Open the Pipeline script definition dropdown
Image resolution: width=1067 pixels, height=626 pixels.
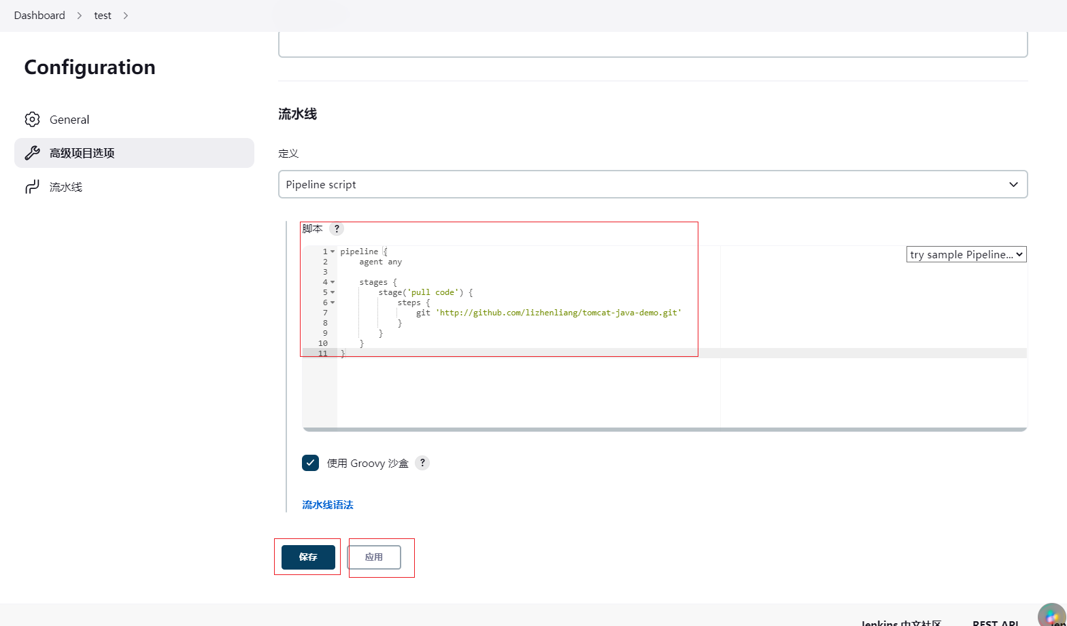point(653,184)
